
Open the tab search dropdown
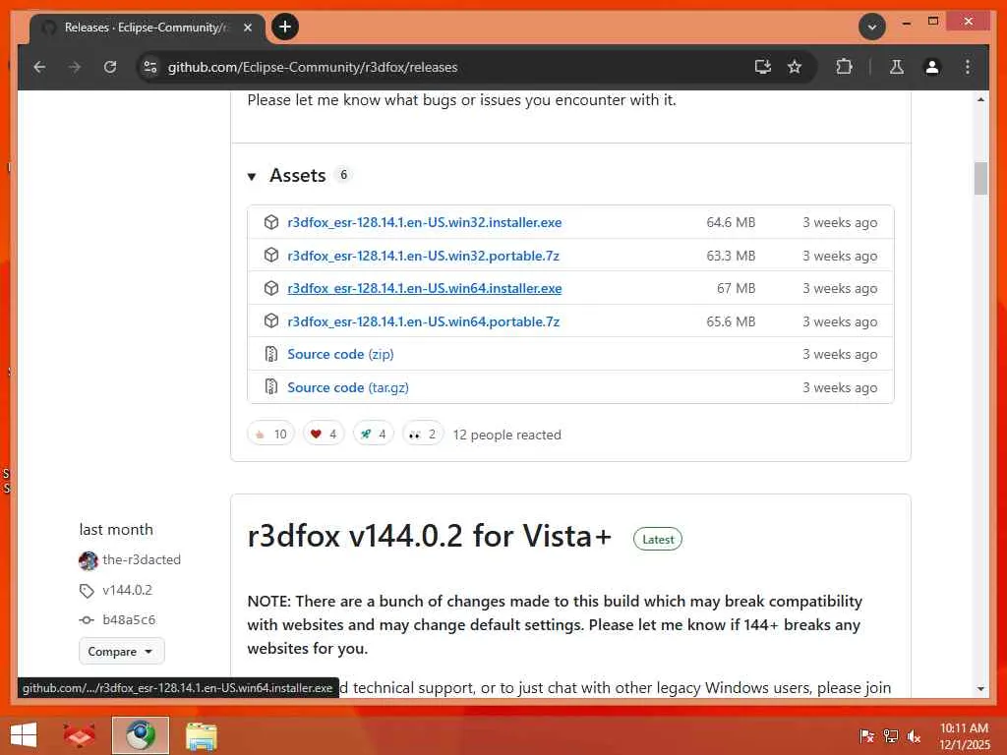pyautogui.click(x=872, y=27)
